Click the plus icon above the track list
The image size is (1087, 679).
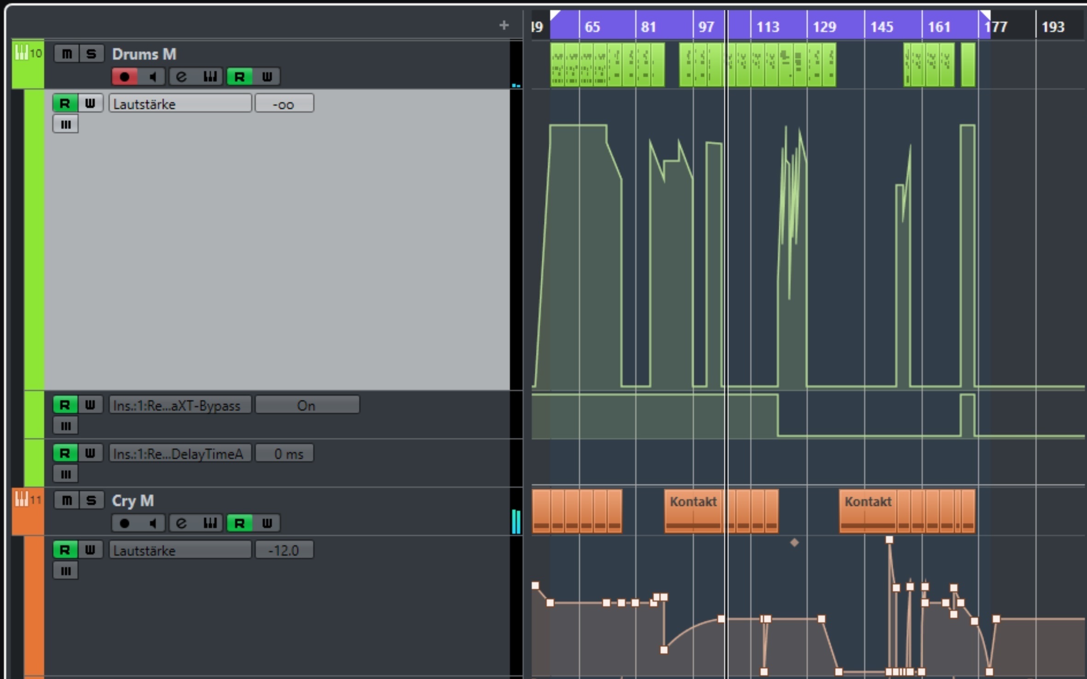pyautogui.click(x=504, y=25)
